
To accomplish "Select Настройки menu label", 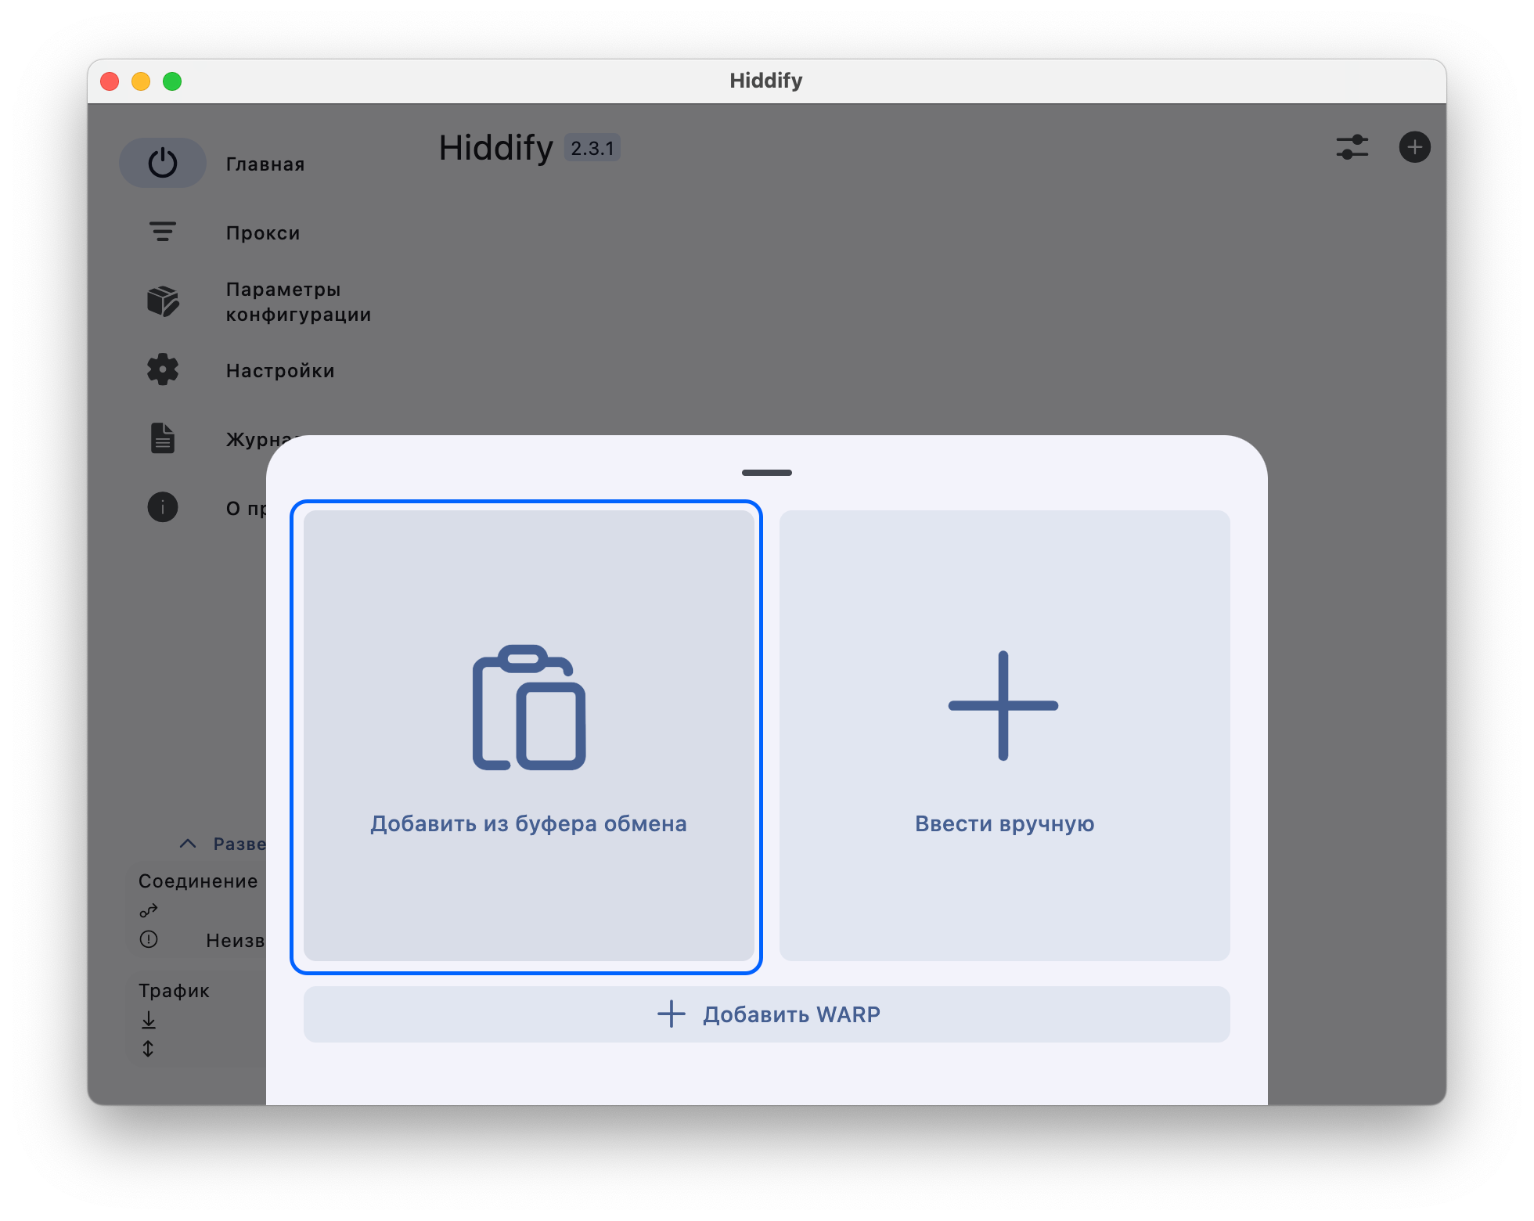I will pyautogui.click(x=280, y=371).
